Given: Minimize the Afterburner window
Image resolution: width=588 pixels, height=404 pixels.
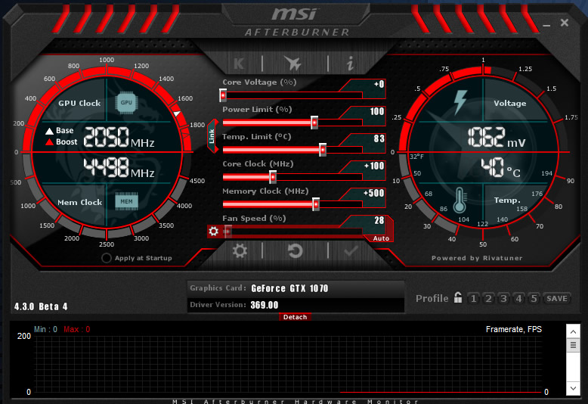Looking at the screenshot, I should pos(546,25).
